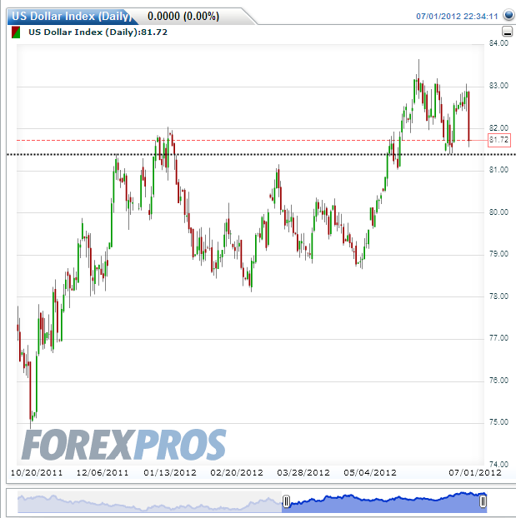Click the 76.00 price axis label
Viewport: 516px width, 518px height.
point(498,381)
